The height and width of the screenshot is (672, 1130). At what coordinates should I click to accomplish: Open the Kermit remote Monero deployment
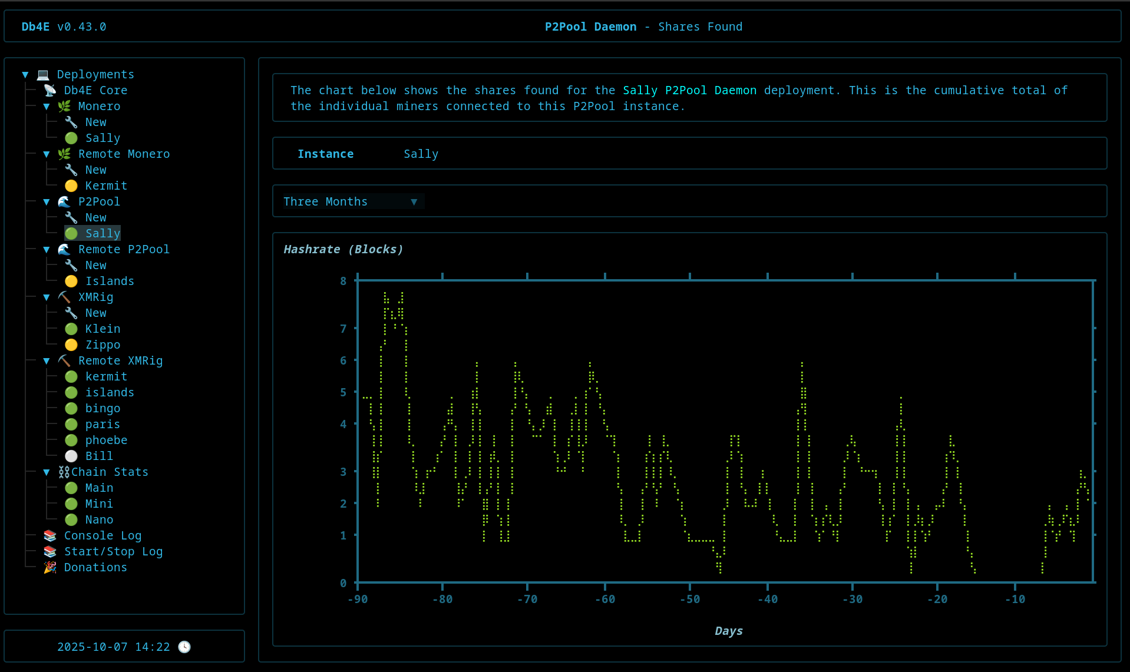106,186
